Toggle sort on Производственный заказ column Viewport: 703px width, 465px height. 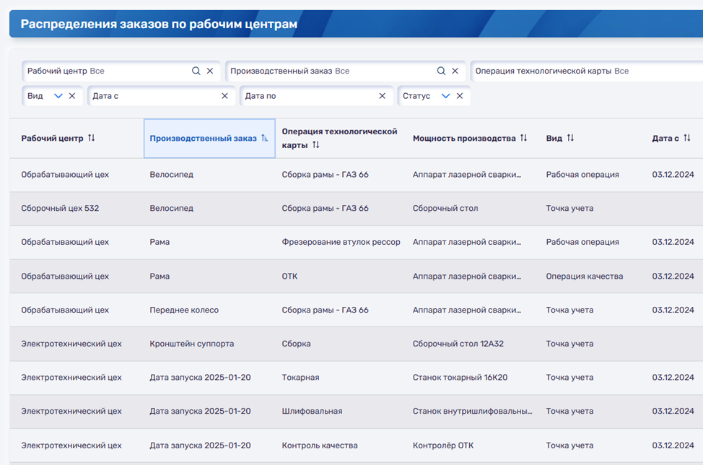[264, 139]
